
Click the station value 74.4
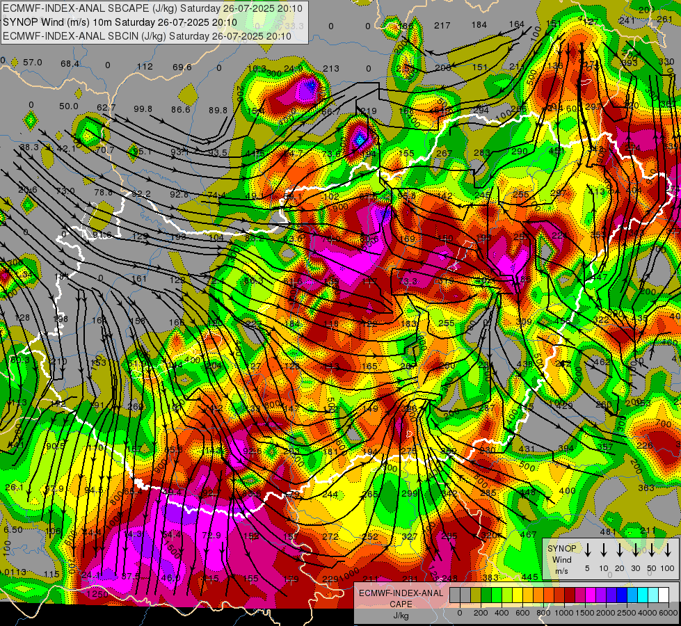(x=216, y=195)
